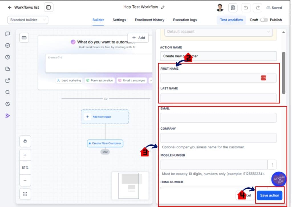Open the checkmark tasks sidebar icon
The image size is (292, 207).
tap(8, 45)
